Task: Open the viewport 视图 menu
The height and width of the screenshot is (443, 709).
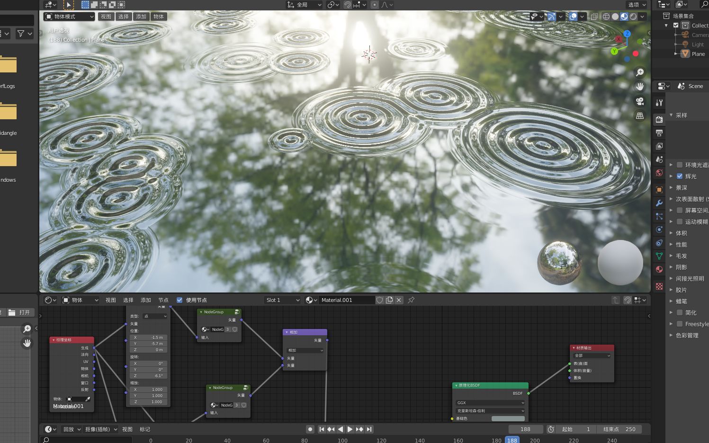Action: tap(106, 17)
